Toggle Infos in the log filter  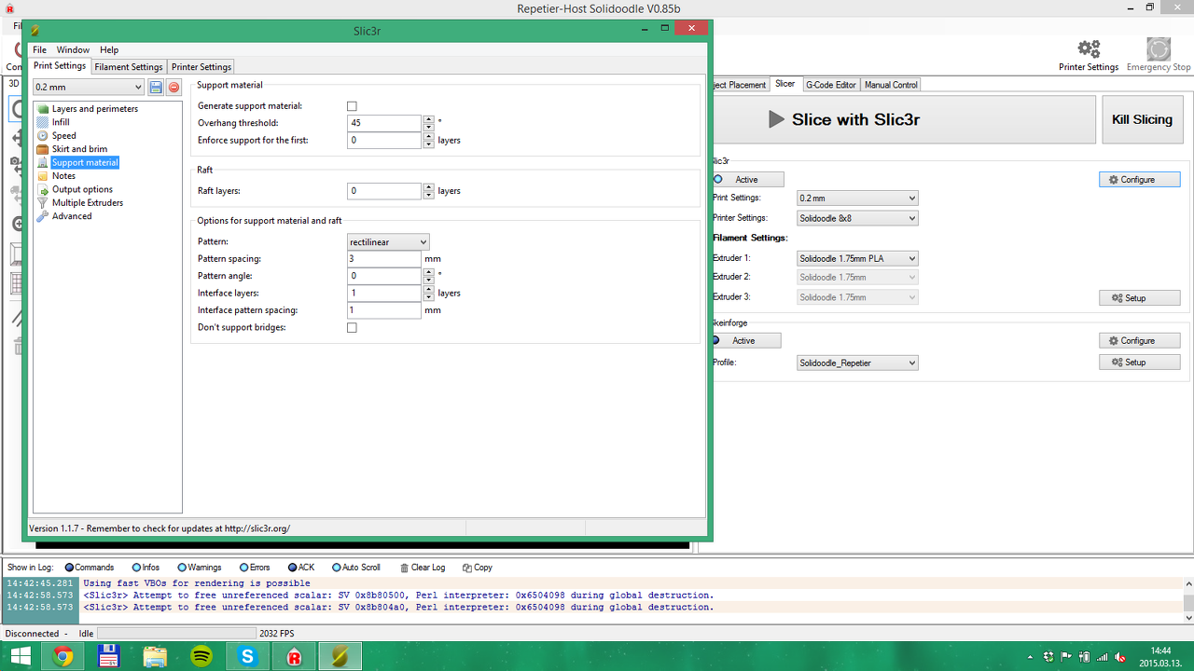pyautogui.click(x=146, y=568)
